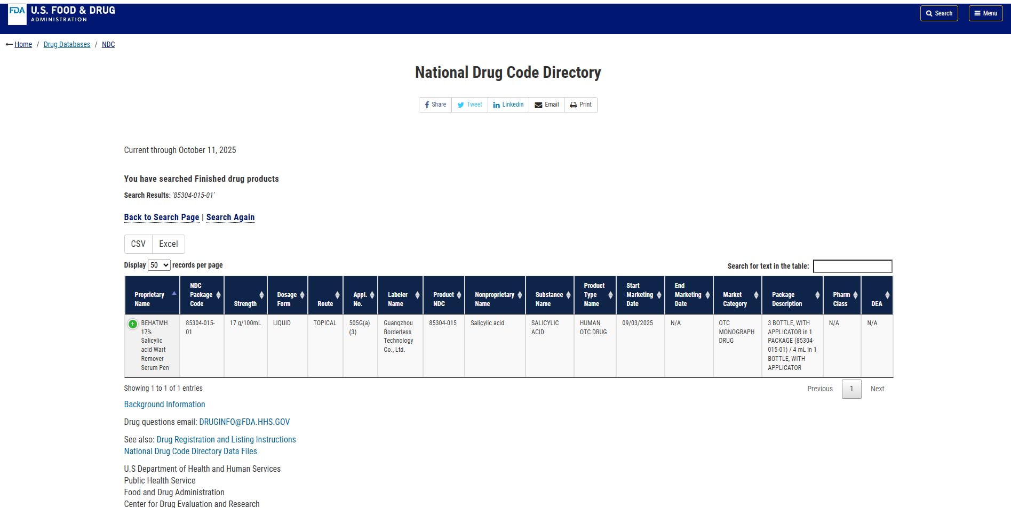Open the records per page dropdown
This screenshot has height=508, width=1011.
tap(159, 265)
